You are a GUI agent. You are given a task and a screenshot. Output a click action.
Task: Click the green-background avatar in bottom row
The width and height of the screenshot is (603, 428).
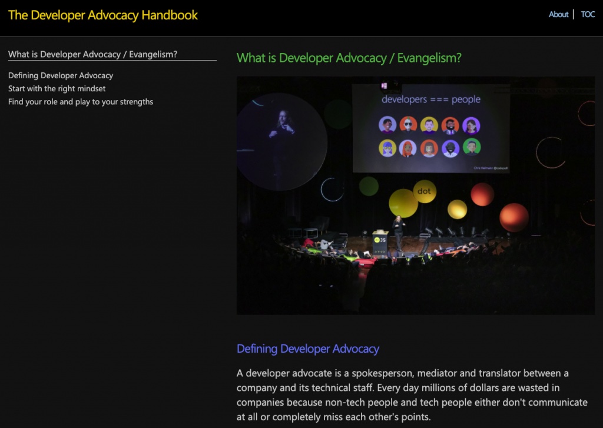click(x=472, y=147)
